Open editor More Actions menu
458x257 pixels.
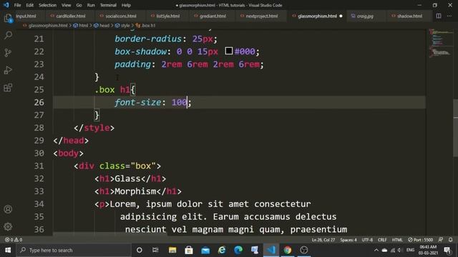449,16
